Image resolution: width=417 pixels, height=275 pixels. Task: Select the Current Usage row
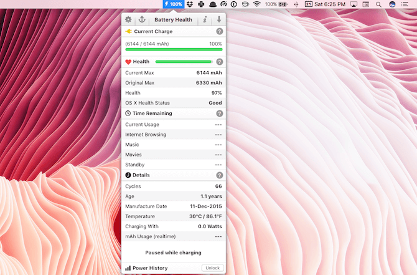point(174,125)
